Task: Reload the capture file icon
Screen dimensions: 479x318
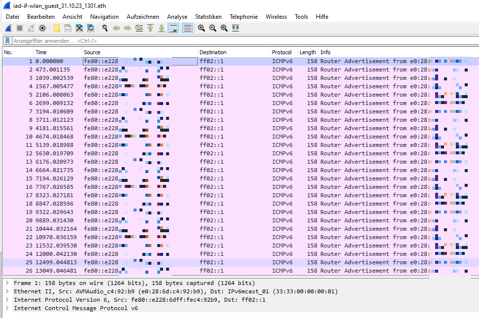Action: [x=91, y=28]
